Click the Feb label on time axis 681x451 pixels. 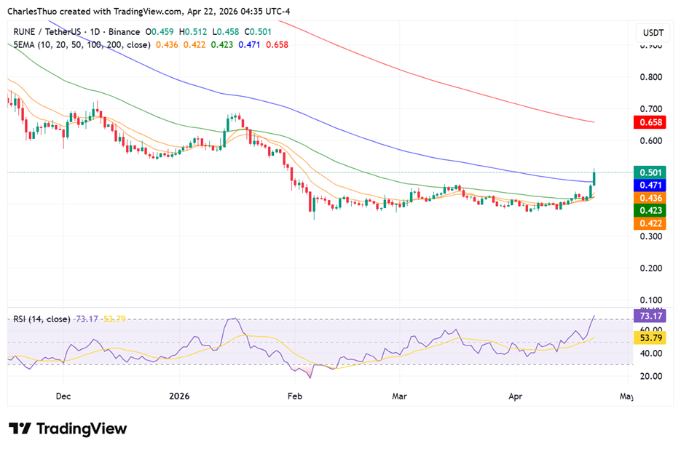(x=294, y=396)
